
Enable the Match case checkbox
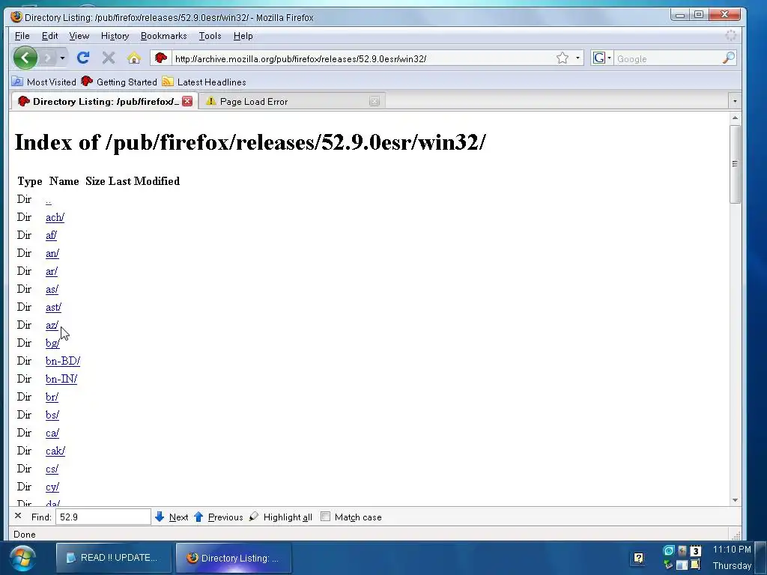pos(325,517)
